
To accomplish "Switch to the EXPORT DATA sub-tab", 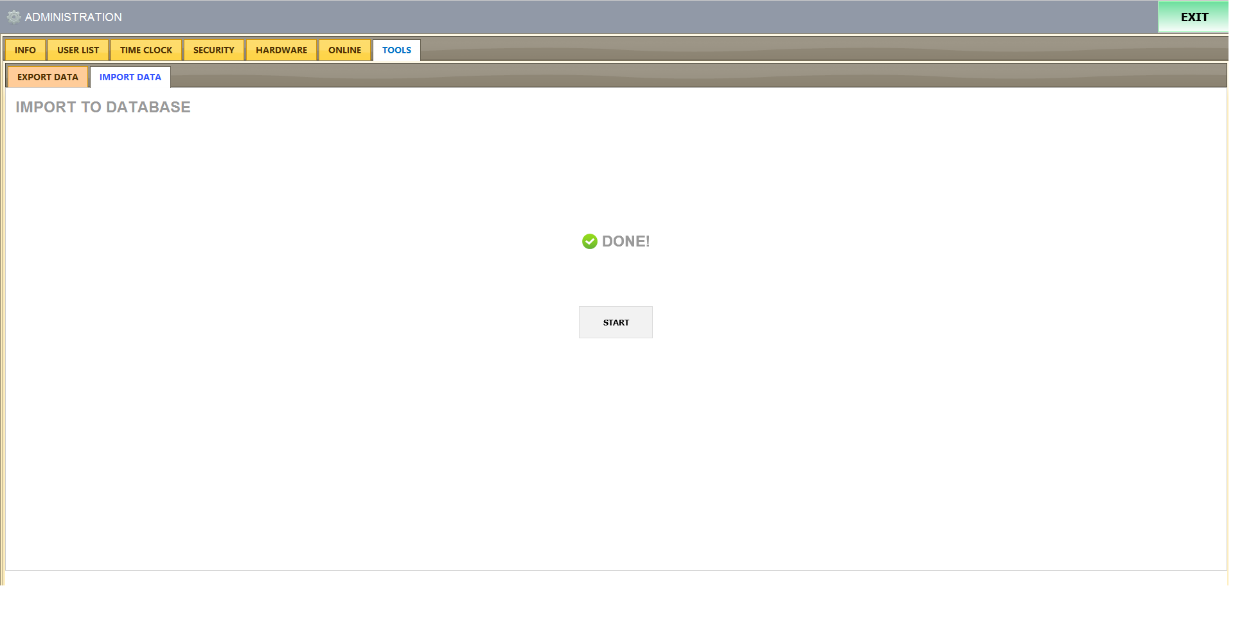I will 48,77.
